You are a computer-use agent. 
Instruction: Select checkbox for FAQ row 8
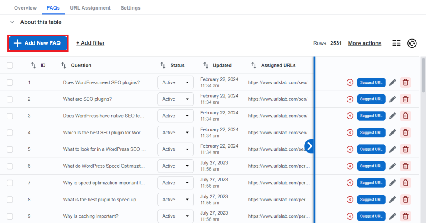pyautogui.click(x=10, y=200)
